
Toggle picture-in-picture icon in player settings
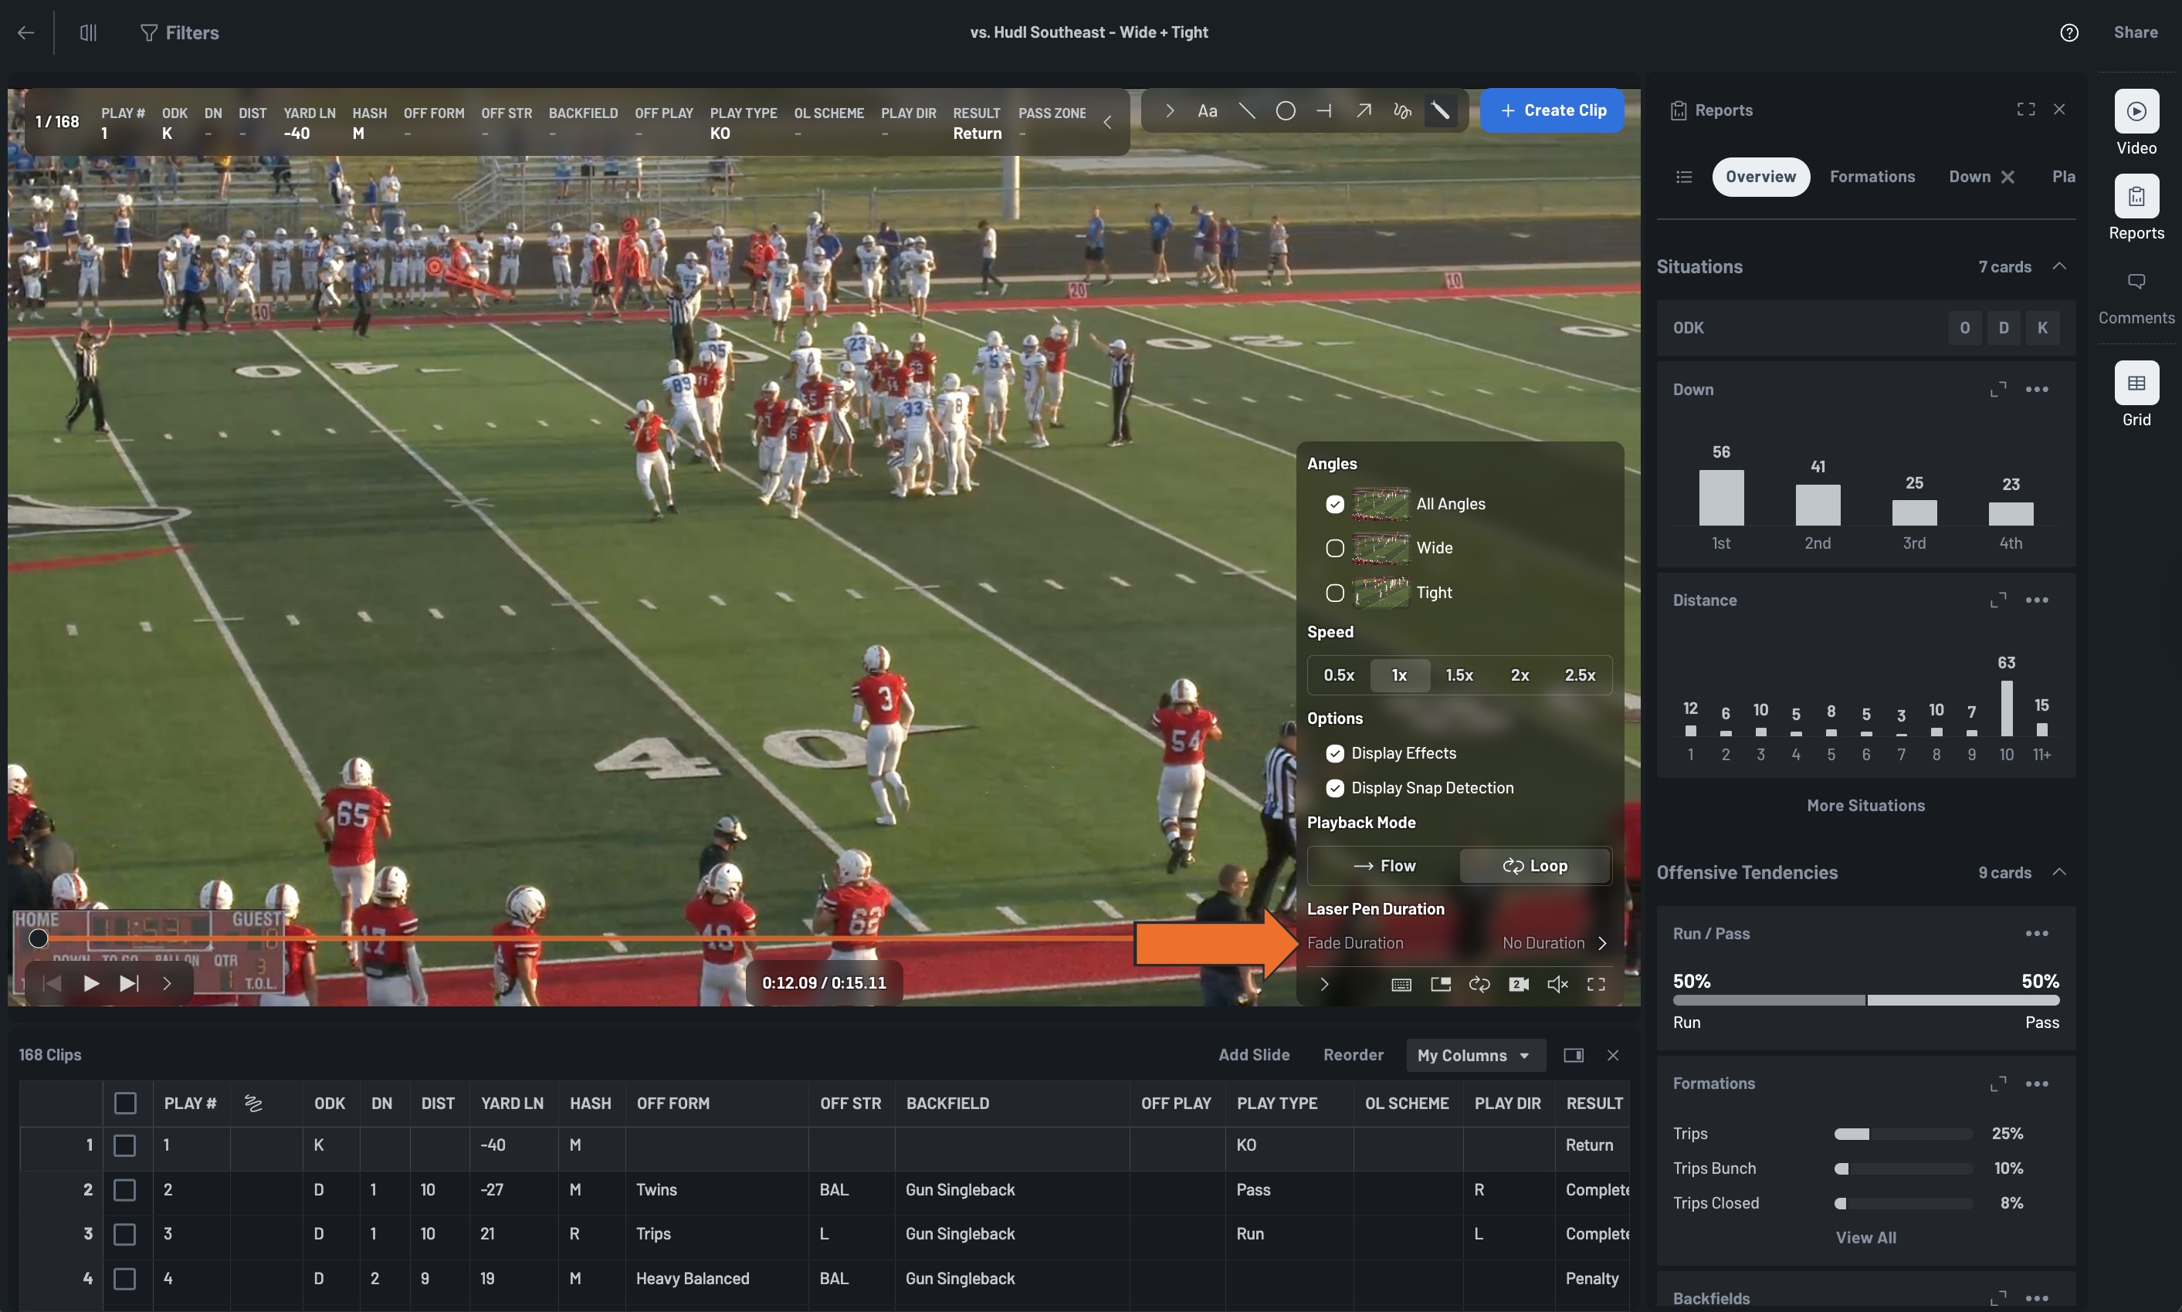pyautogui.click(x=1441, y=984)
